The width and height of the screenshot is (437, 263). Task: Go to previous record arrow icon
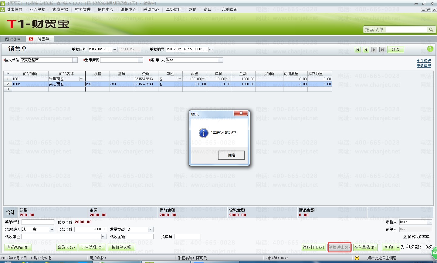tap(366, 50)
